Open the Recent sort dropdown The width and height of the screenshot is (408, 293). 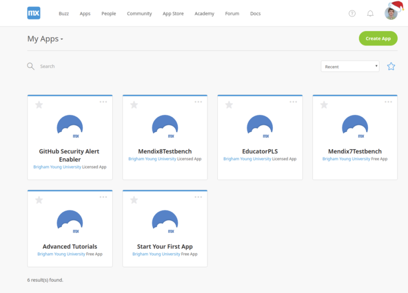tap(350, 66)
